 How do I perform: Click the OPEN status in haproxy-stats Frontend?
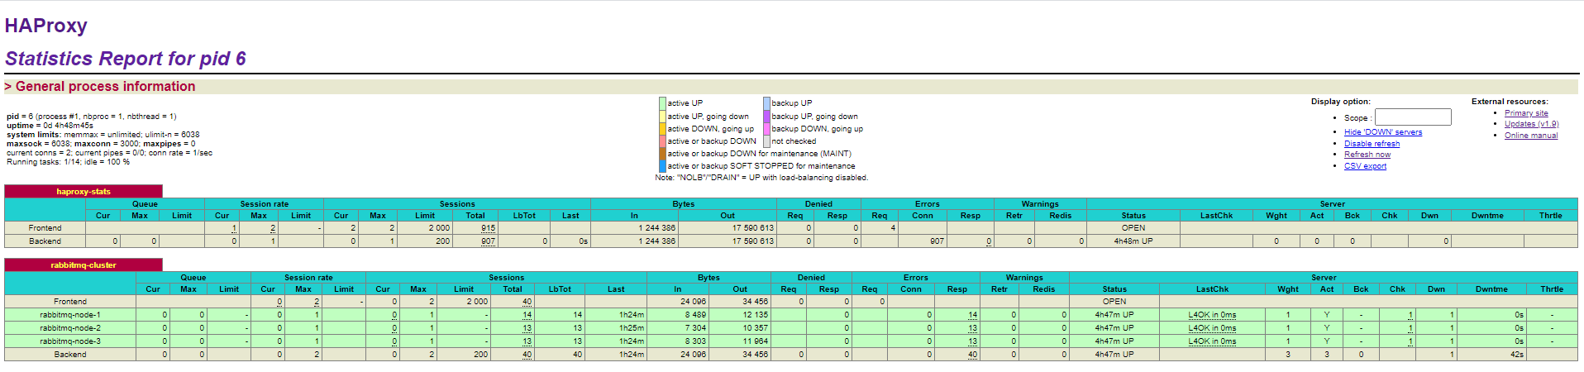click(1133, 228)
